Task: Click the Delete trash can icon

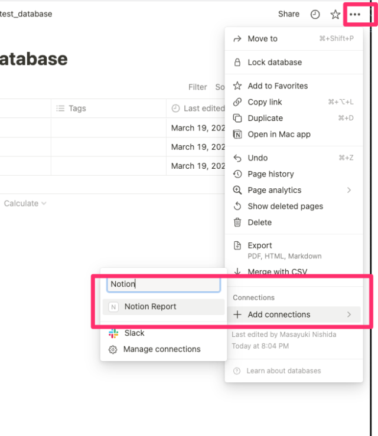Action: 237,222
